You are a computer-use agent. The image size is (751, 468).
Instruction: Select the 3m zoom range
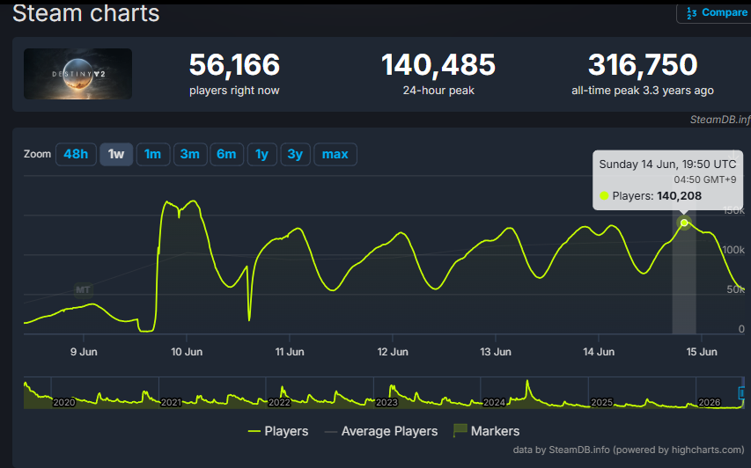189,154
